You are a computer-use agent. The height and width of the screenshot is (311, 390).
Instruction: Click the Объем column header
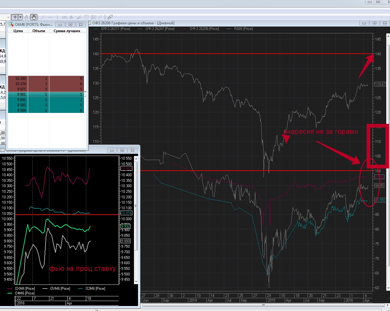[x=39, y=31]
